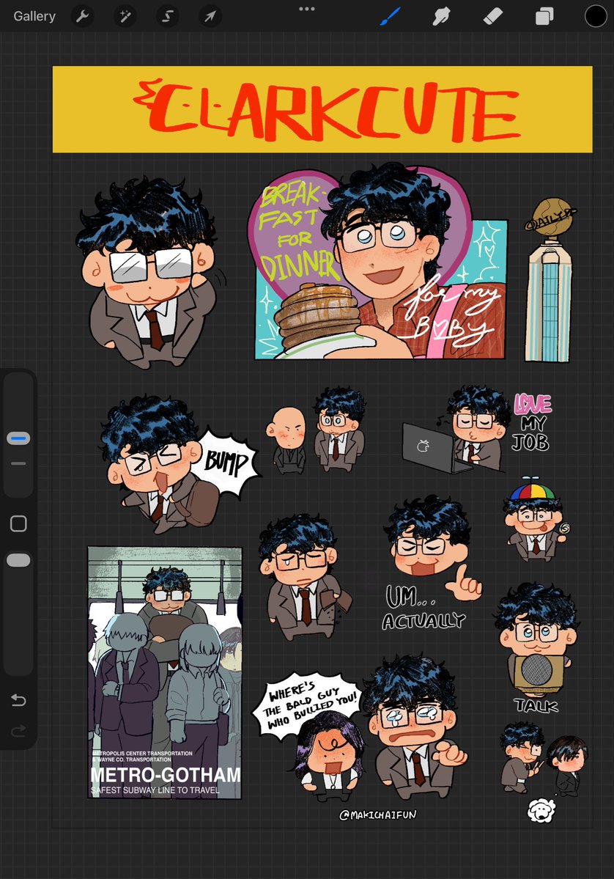
Task: Return to the Gallery
Action: [x=34, y=16]
